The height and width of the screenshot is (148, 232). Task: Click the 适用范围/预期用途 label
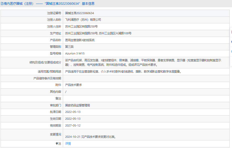(49, 72)
